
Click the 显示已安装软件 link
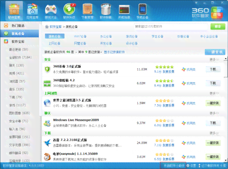(x=115, y=52)
